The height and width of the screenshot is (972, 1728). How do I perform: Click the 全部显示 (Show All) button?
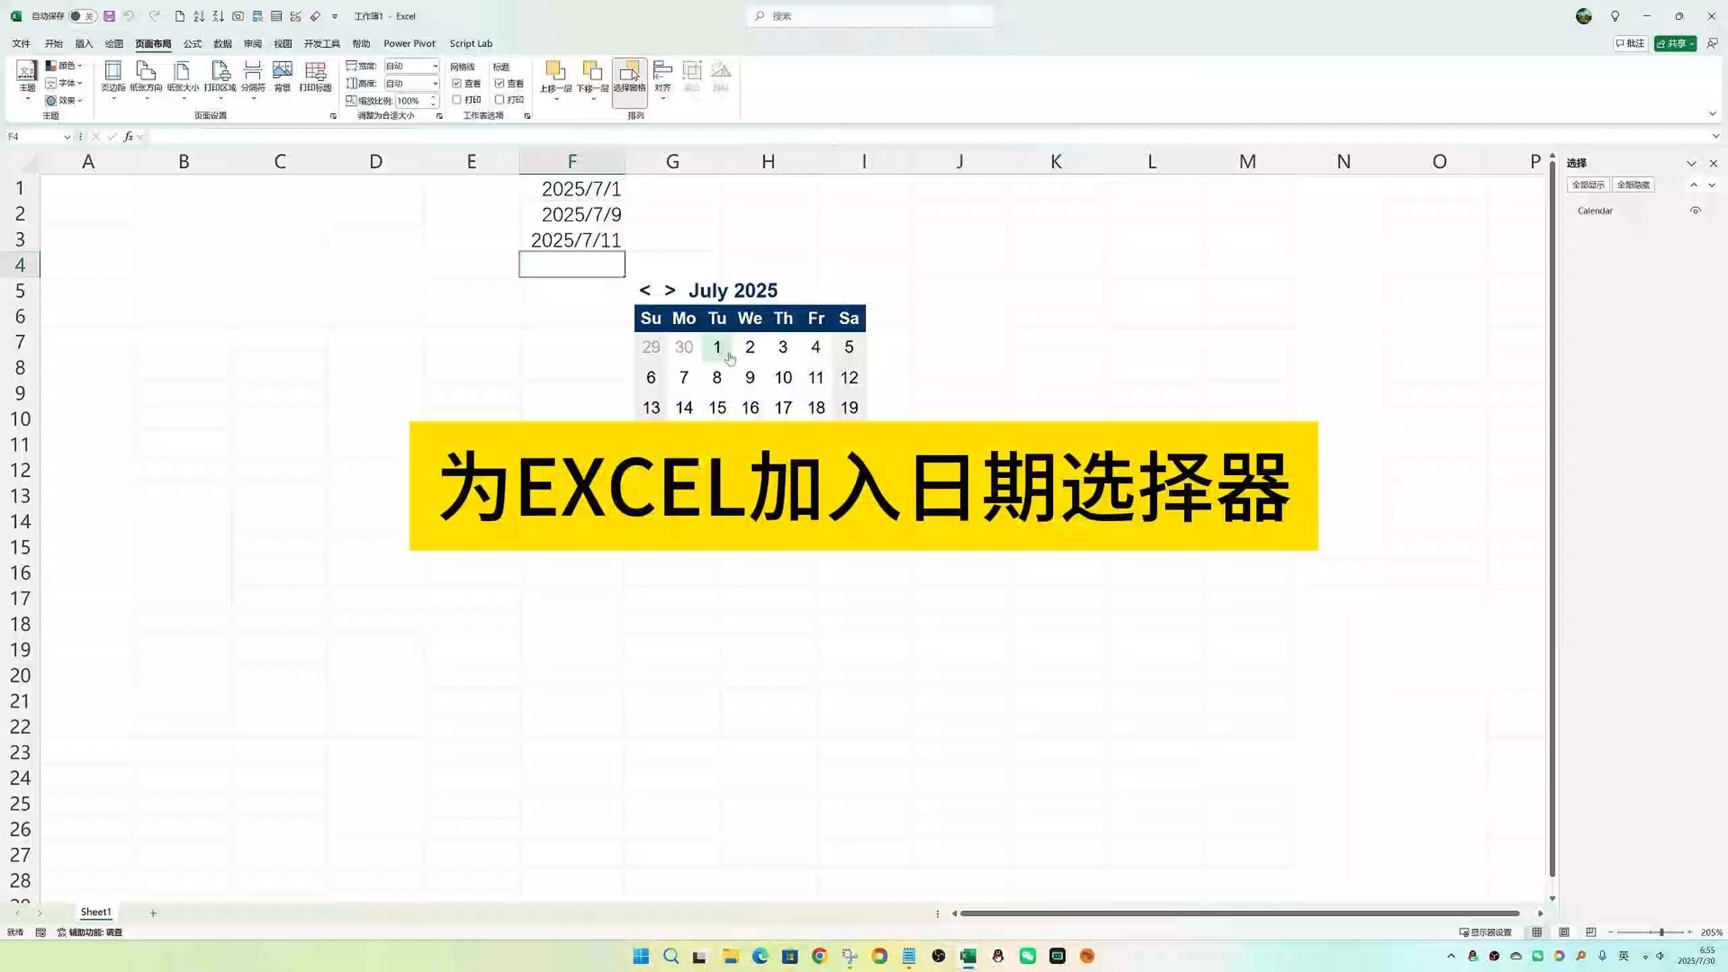point(1589,184)
